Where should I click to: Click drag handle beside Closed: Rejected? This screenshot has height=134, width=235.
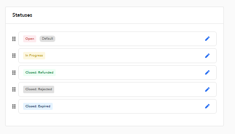[14, 89]
